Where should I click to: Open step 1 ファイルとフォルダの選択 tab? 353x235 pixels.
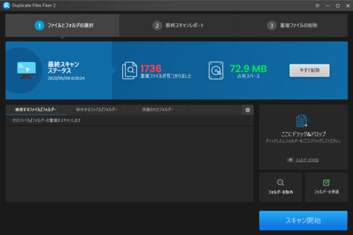(x=62, y=26)
